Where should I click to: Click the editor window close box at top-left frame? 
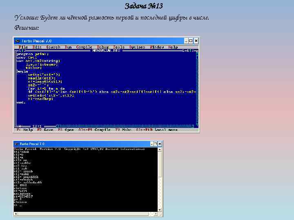pos(22,51)
